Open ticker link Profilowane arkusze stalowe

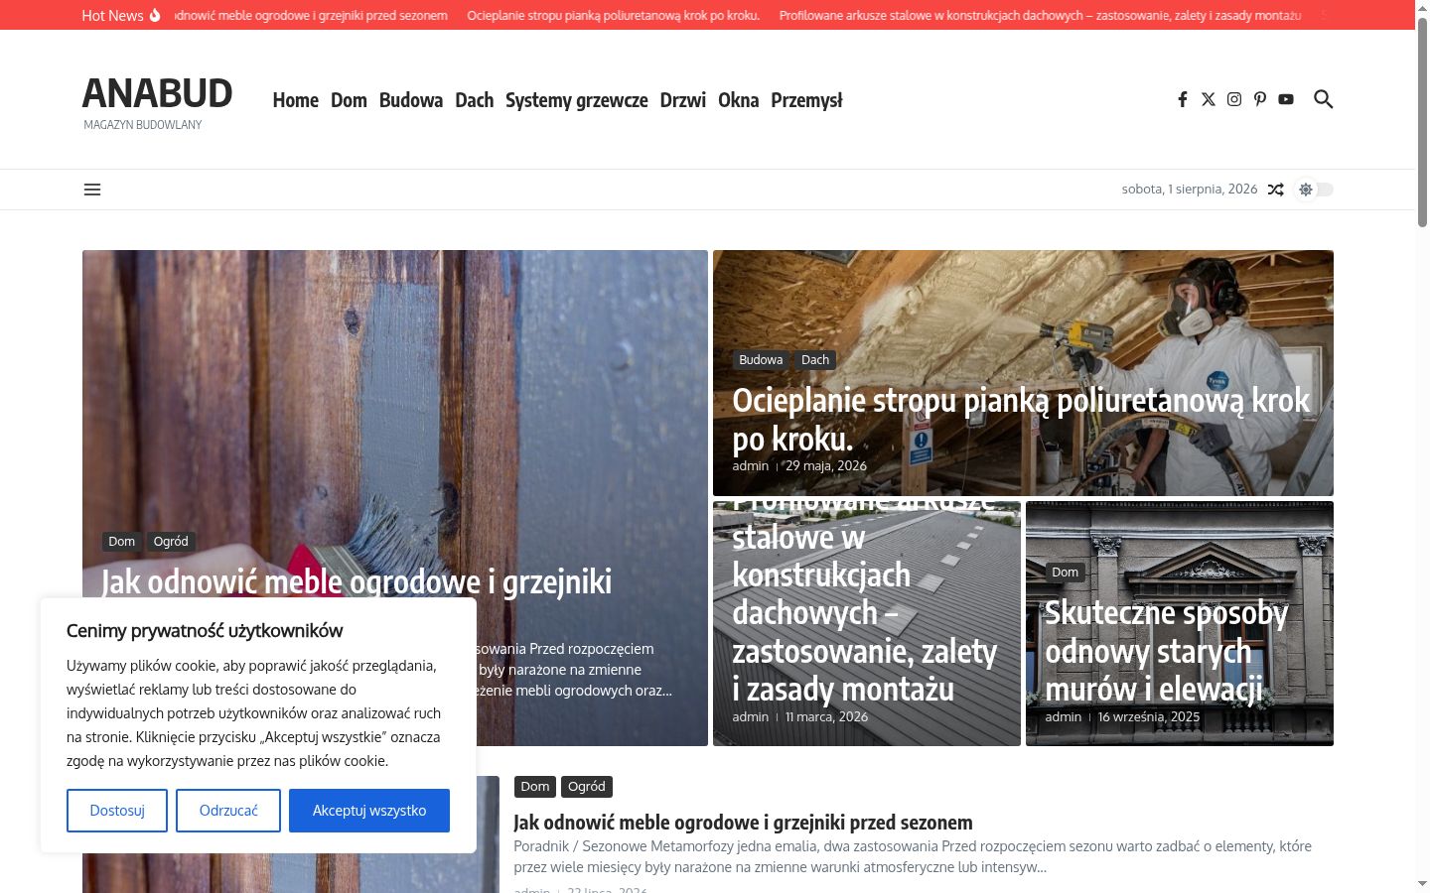(1040, 15)
